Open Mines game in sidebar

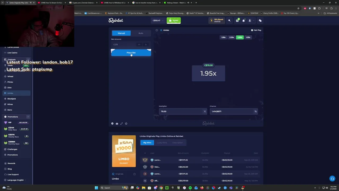pos(10,104)
